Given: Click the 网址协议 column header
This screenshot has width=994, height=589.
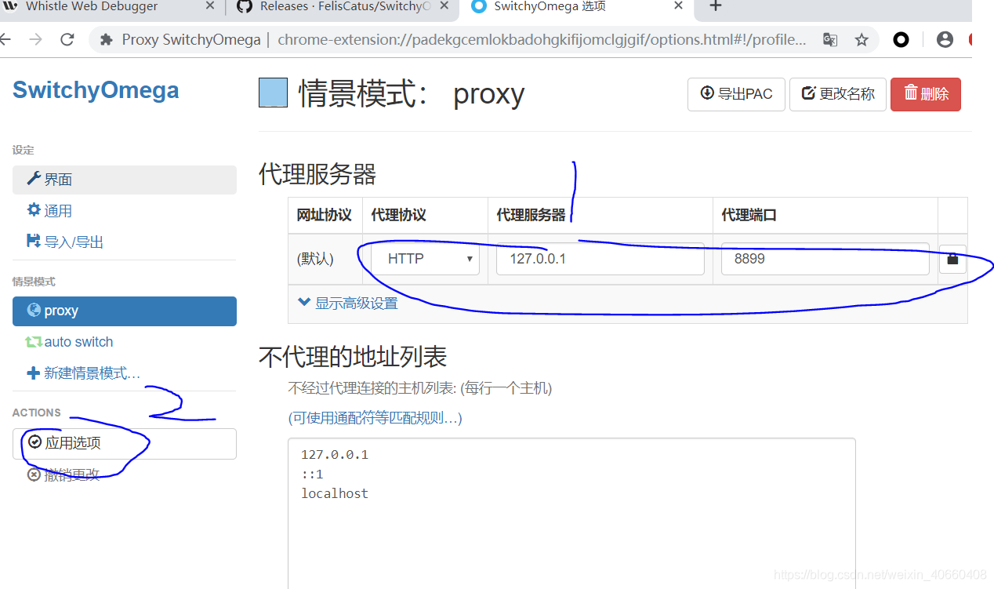Looking at the screenshot, I should pos(324,215).
